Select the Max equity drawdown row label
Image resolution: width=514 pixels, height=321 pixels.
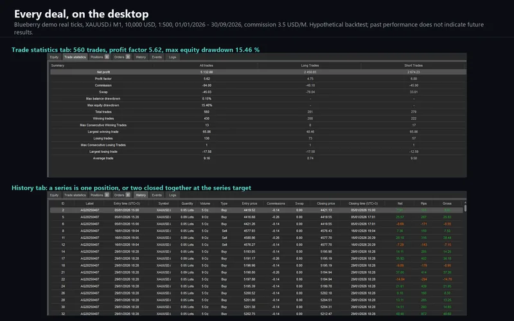point(103,105)
